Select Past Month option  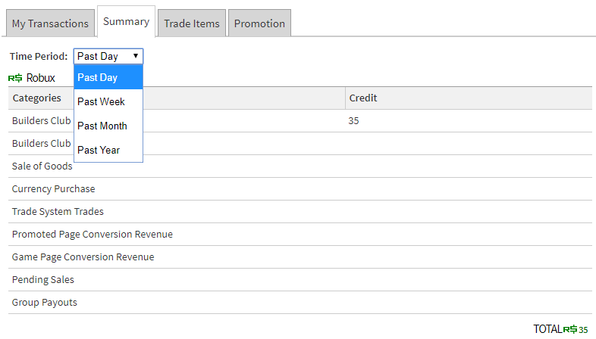pyautogui.click(x=108, y=126)
